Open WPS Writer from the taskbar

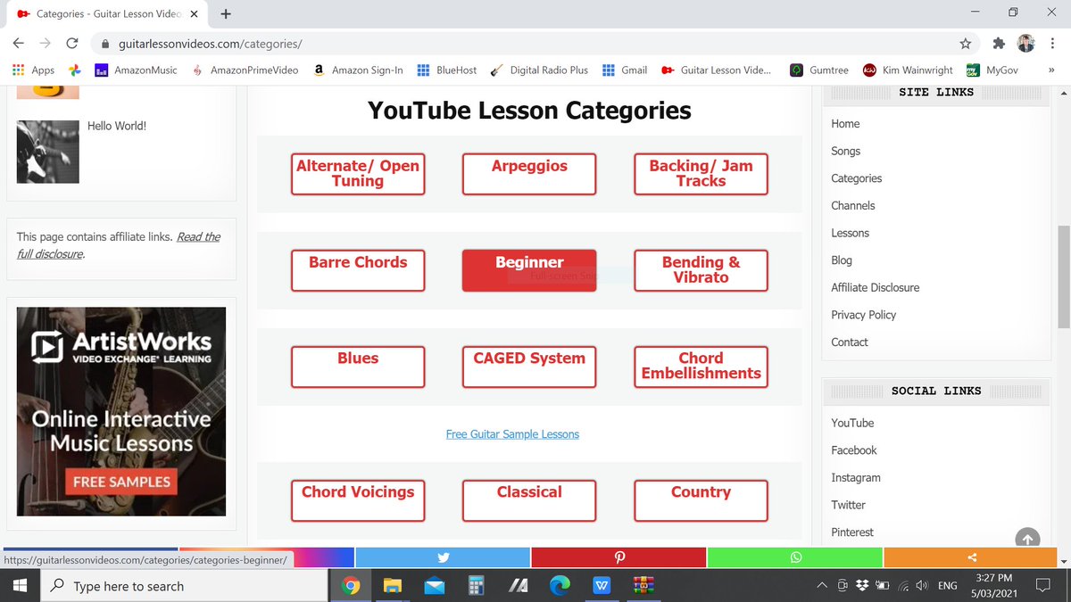pyautogui.click(x=602, y=586)
